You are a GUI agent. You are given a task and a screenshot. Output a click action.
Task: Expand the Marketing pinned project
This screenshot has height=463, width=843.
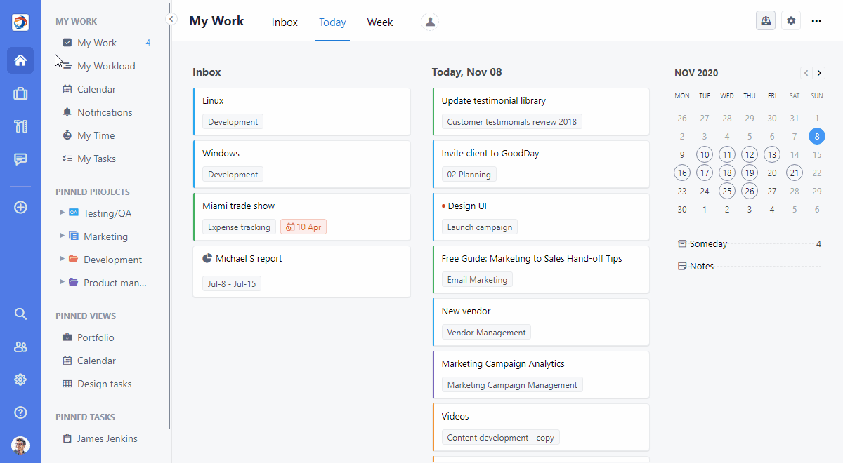pyautogui.click(x=63, y=236)
